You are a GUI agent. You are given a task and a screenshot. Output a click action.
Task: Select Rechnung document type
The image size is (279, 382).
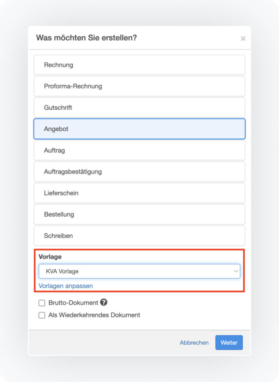(x=139, y=65)
